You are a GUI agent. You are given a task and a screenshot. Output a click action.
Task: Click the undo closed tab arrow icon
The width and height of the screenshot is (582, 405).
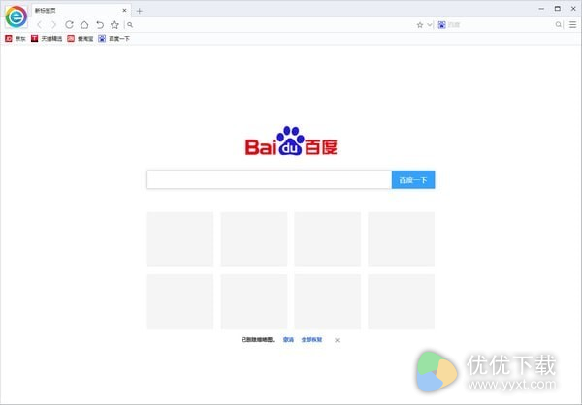(100, 25)
